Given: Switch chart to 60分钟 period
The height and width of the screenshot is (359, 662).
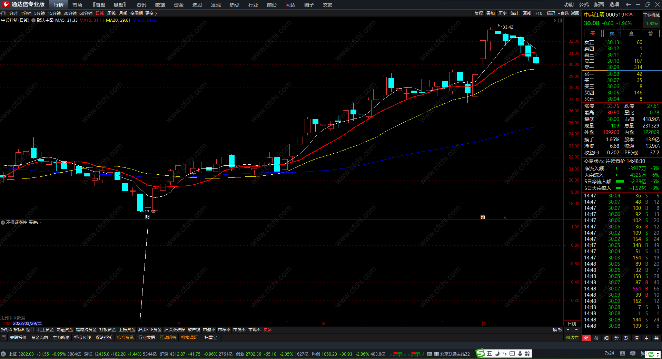Looking at the screenshot, I should click(x=86, y=13).
